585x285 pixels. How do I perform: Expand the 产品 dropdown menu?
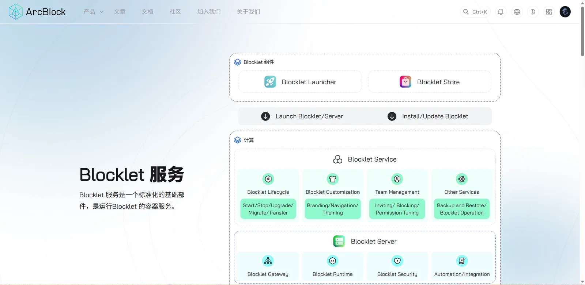click(x=93, y=12)
